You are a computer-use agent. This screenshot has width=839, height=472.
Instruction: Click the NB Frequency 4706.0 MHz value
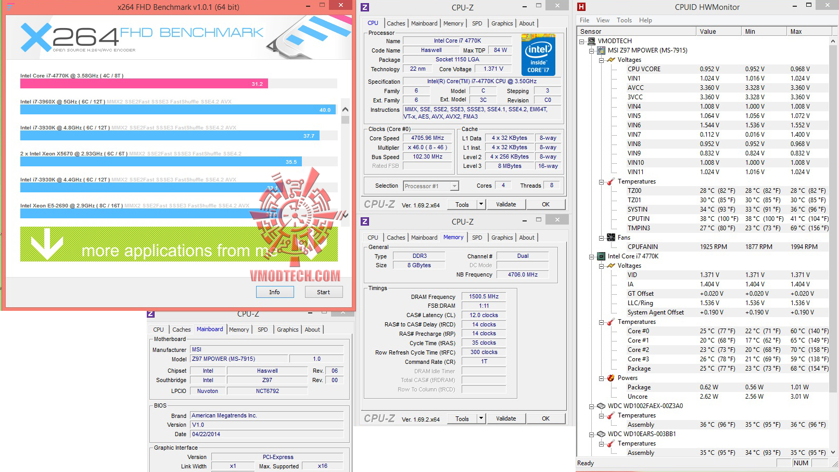[x=523, y=274]
